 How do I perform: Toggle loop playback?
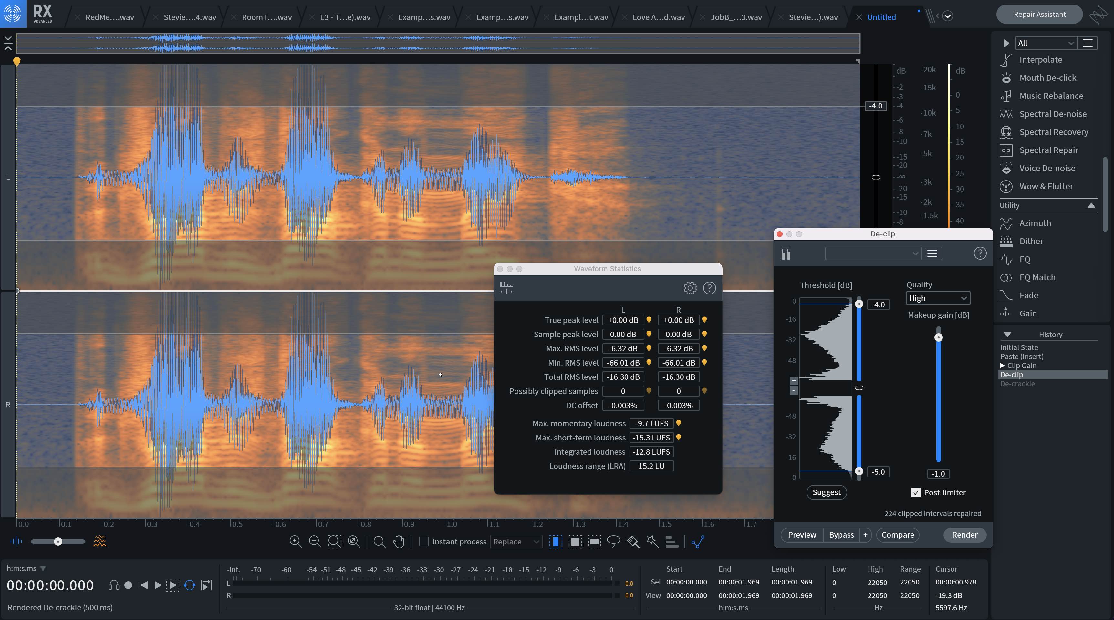click(x=189, y=585)
